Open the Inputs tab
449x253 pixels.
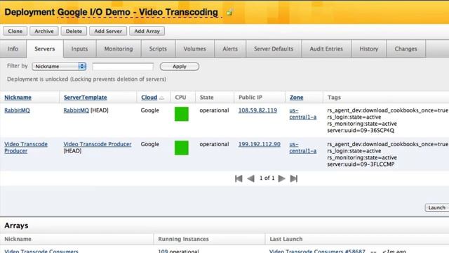(x=79, y=48)
